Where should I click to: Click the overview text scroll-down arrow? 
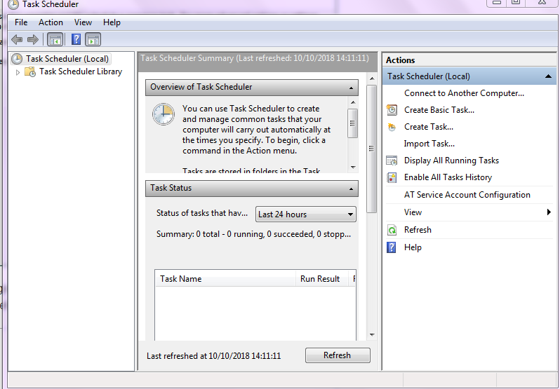tap(353, 168)
